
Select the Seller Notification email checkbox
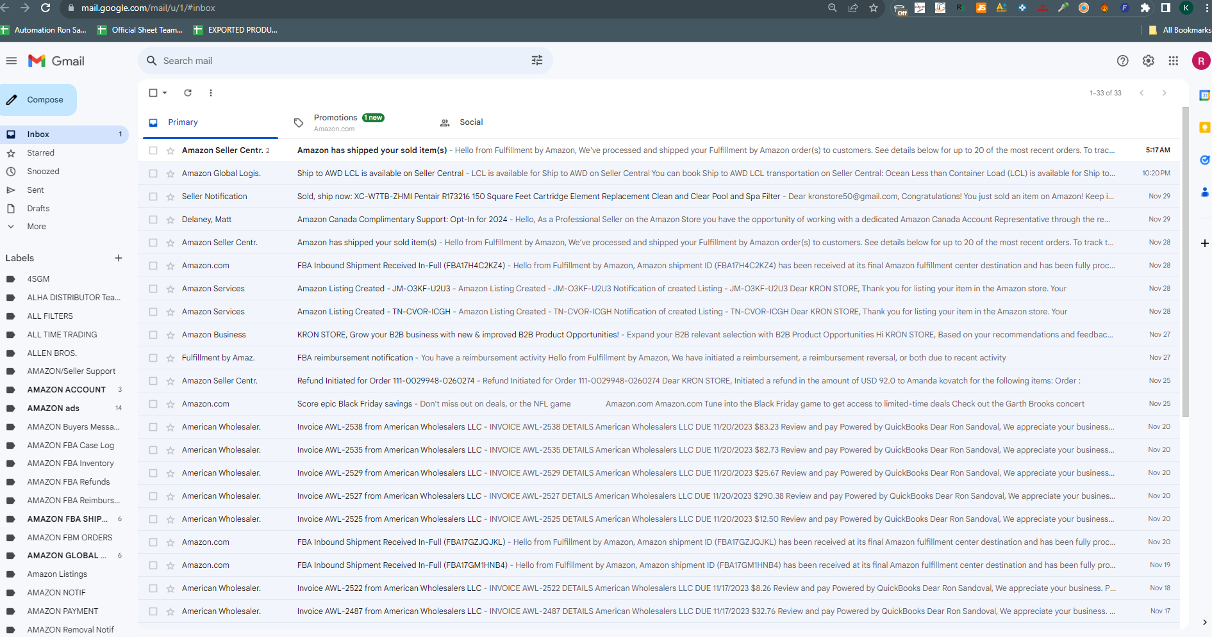[153, 197]
